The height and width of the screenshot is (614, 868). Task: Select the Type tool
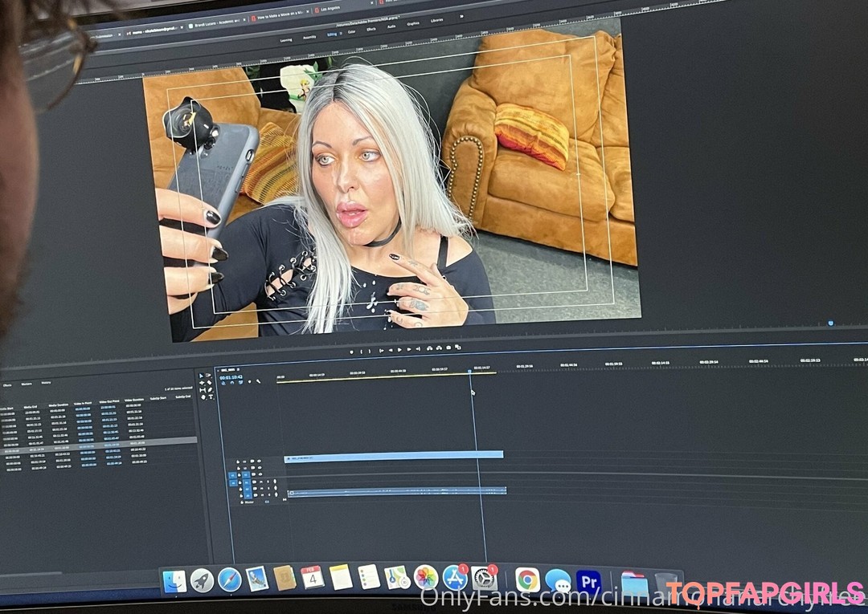(x=211, y=396)
